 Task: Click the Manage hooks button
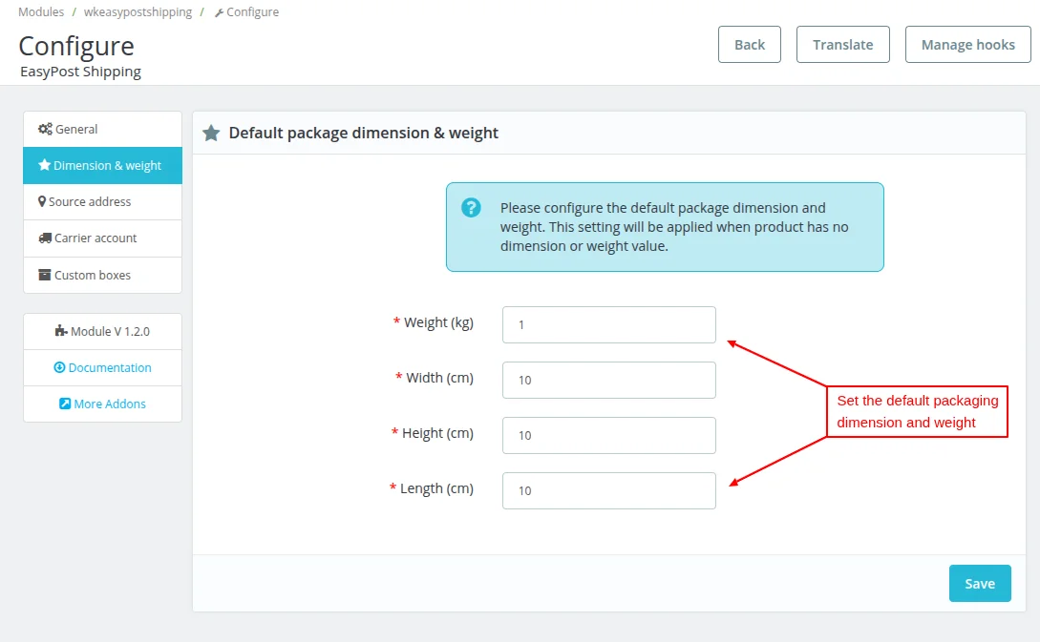[x=967, y=45]
